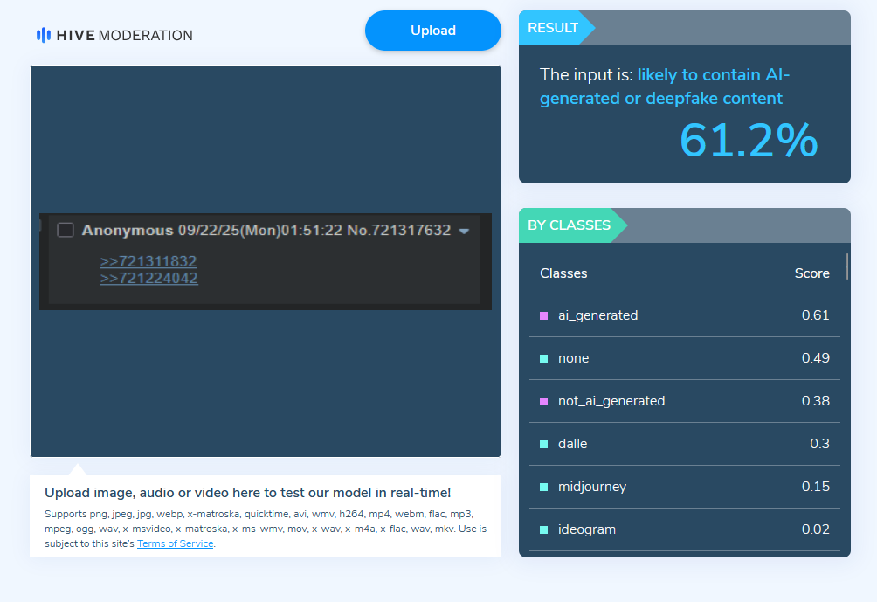Click the 61.2% result percentage
Image resolution: width=877 pixels, height=602 pixels.
point(749,141)
